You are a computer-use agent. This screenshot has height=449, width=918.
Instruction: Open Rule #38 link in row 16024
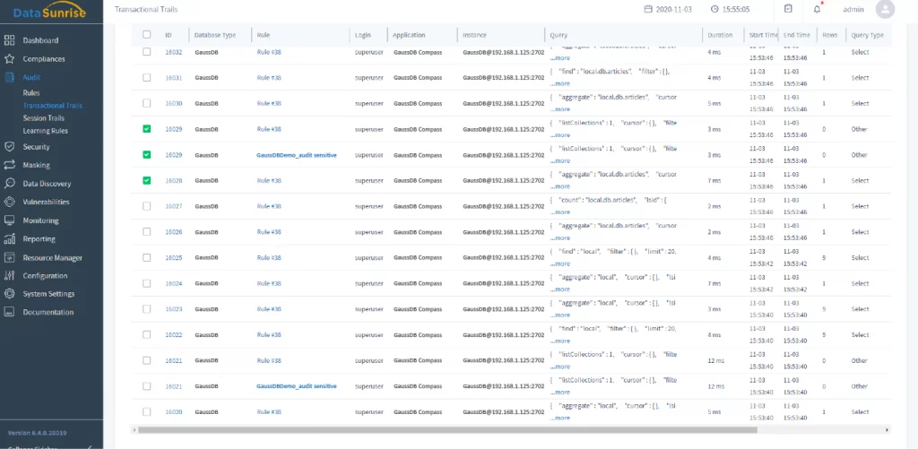269,283
